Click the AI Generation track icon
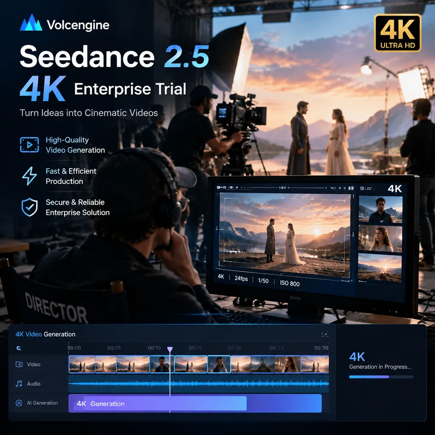Viewport: 435px width, 435px height. tap(19, 403)
